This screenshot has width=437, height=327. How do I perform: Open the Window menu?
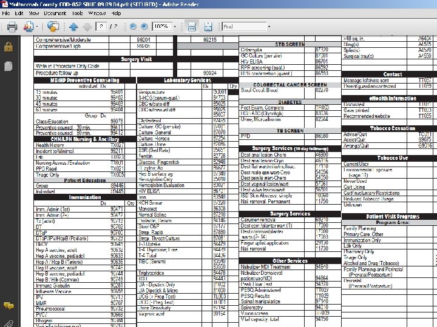(97, 13)
